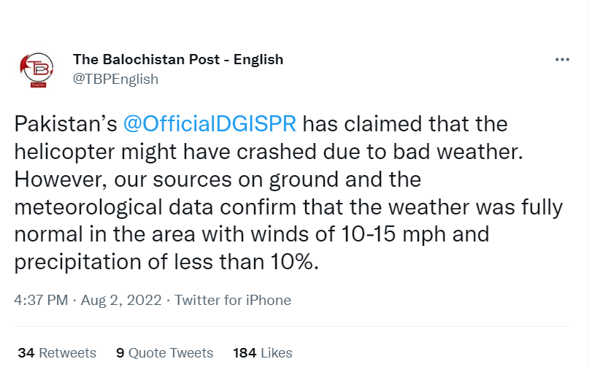Viewport: 592px width, 367px height.
Task: Open the @OfficialDGISPR mention
Action: tap(209, 124)
